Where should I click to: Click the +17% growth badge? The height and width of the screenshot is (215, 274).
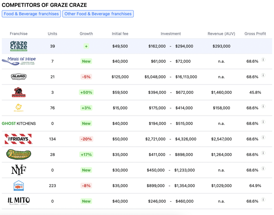click(x=86, y=155)
